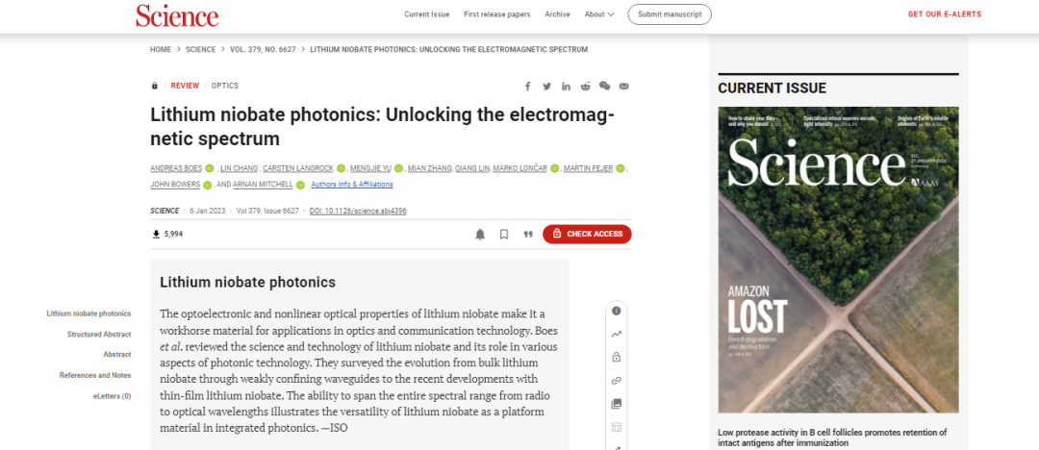This screenshot has height=450, width=1039.
Task: Go to Archive in top navigation
Action: coord(557,14)
